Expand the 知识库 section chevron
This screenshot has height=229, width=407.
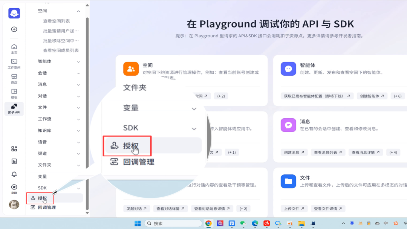tap(78, 131)
